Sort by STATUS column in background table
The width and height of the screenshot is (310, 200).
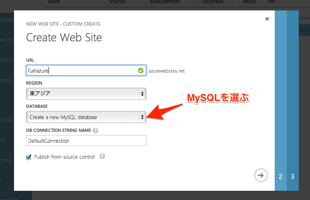point(117,2)
